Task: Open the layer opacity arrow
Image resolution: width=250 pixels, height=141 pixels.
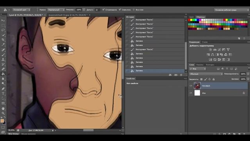Action: (x=248, y=74)
